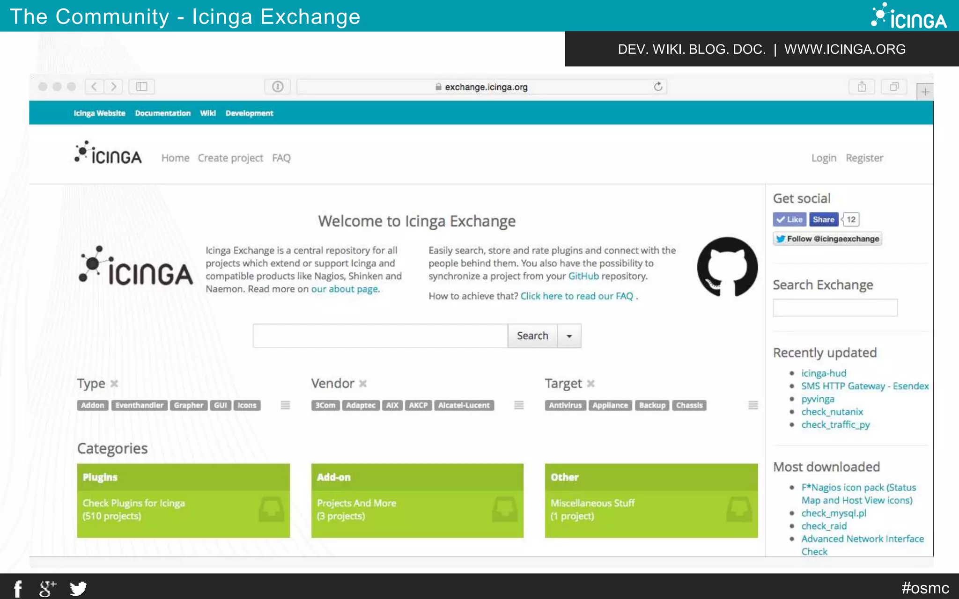Click the Facebook Like button
The image size is (959, 599).
coord(789,219)
